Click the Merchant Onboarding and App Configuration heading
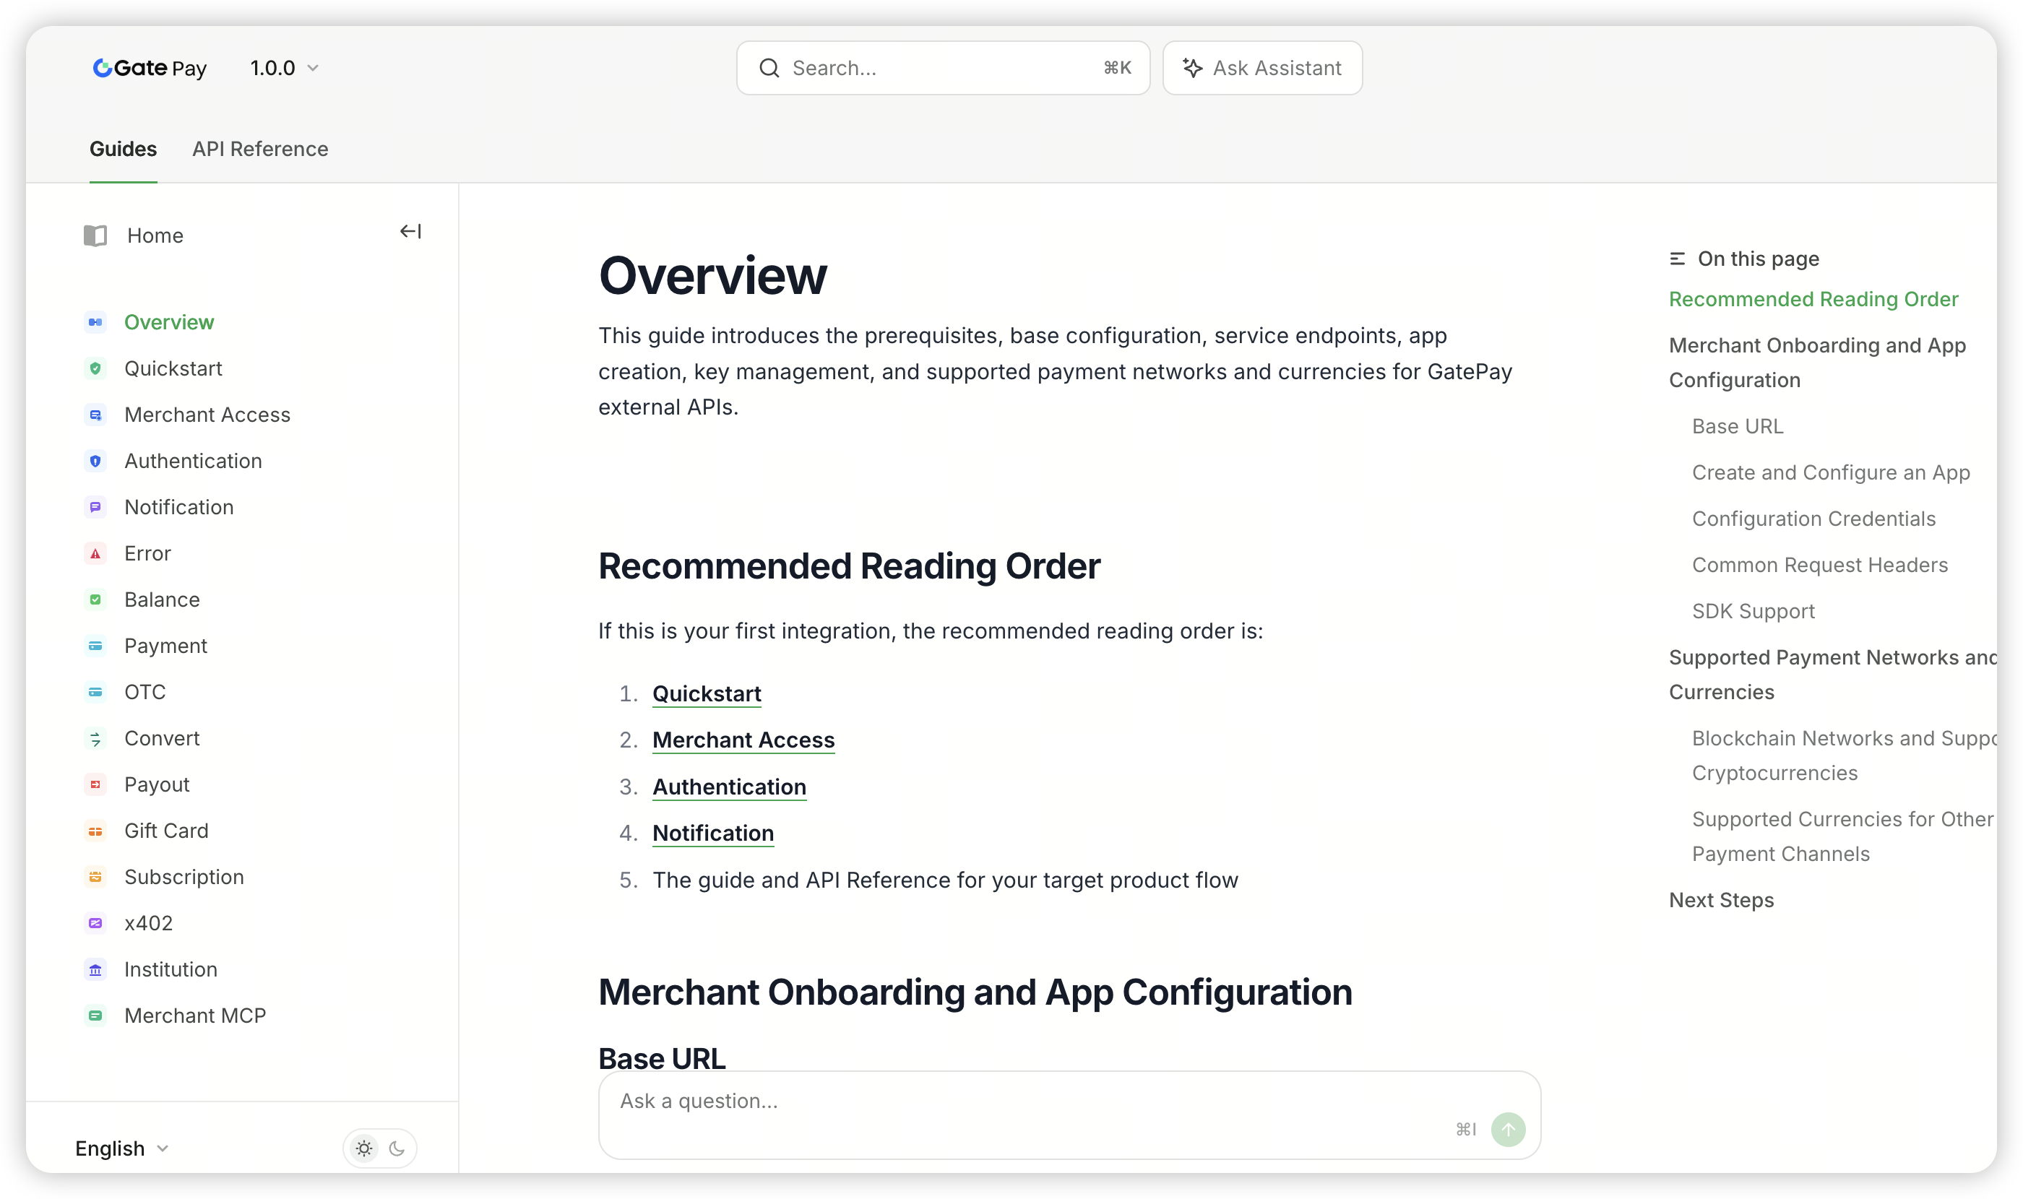Image resolution: width=2023 pixels, height=1199 pixels. pos(975,992)
